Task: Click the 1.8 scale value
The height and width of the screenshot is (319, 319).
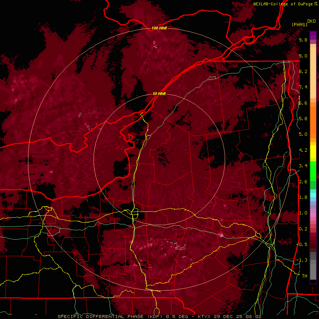Action: [x=303, y=197]
